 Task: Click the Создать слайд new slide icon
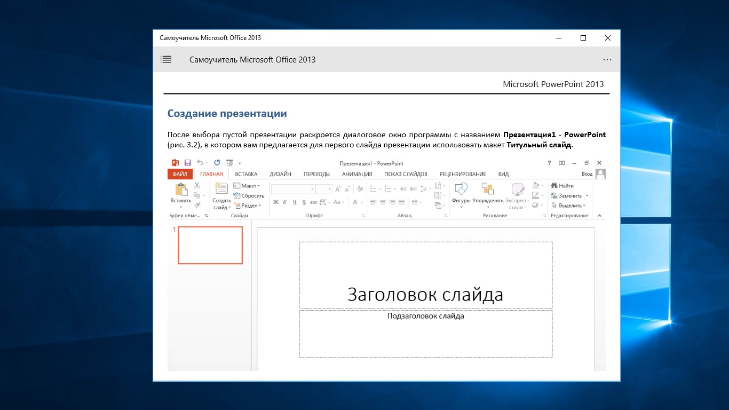[221, 189]
